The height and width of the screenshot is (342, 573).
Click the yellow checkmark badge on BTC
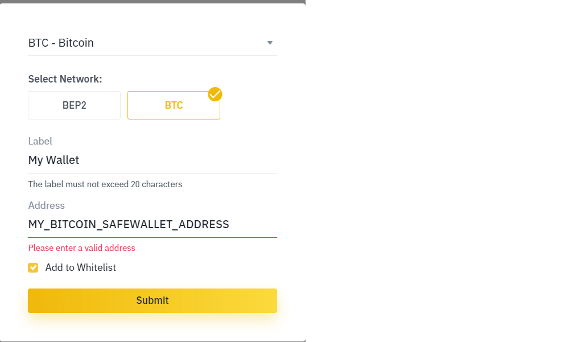[x=215, y=94]
